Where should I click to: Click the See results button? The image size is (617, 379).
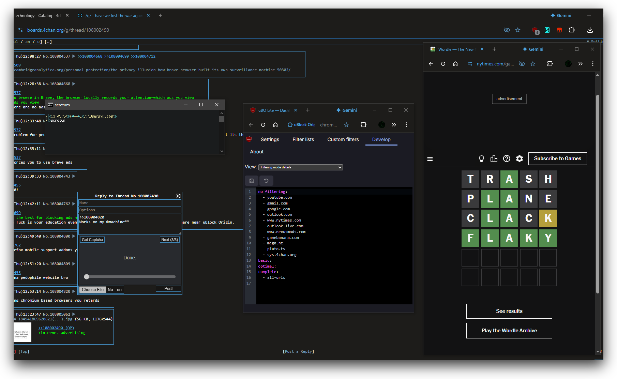(x=509, y=311)
